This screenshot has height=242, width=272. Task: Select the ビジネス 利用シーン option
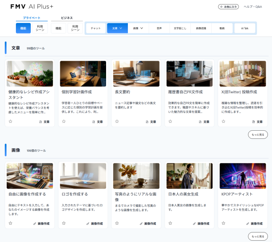pyautogui.click(x=75, y=28)
